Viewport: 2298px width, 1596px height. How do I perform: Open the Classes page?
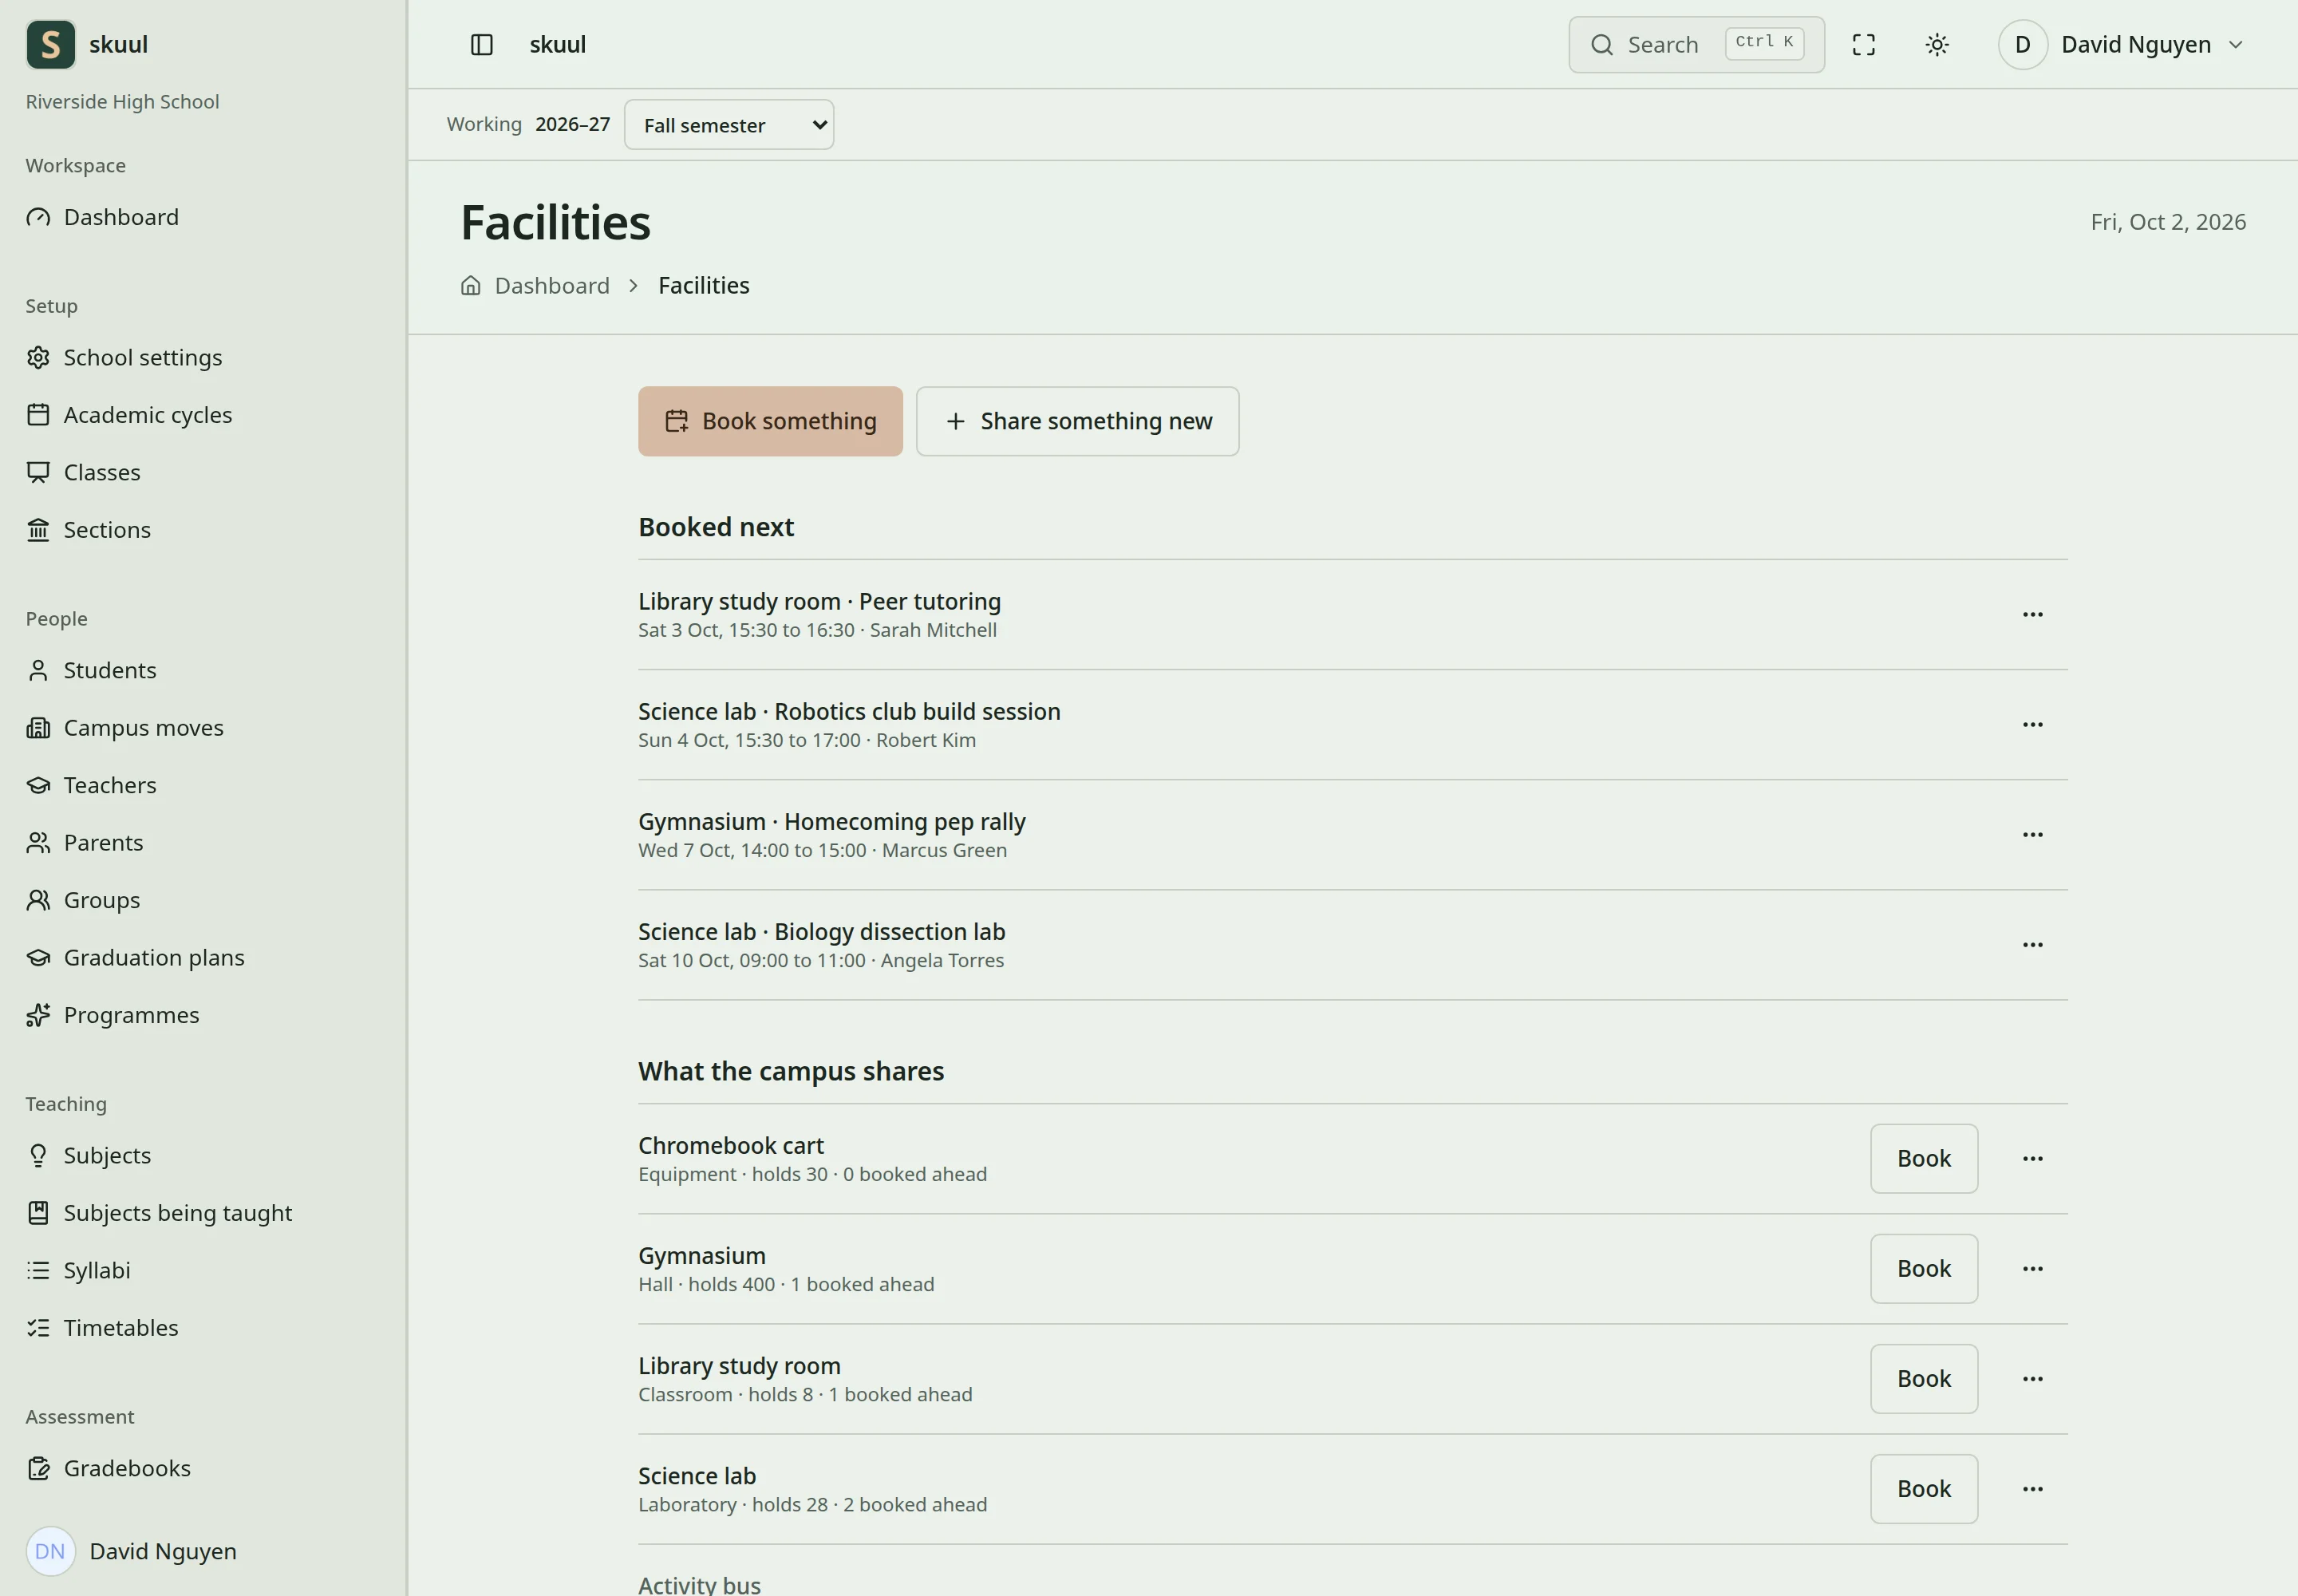coord(102,472)
